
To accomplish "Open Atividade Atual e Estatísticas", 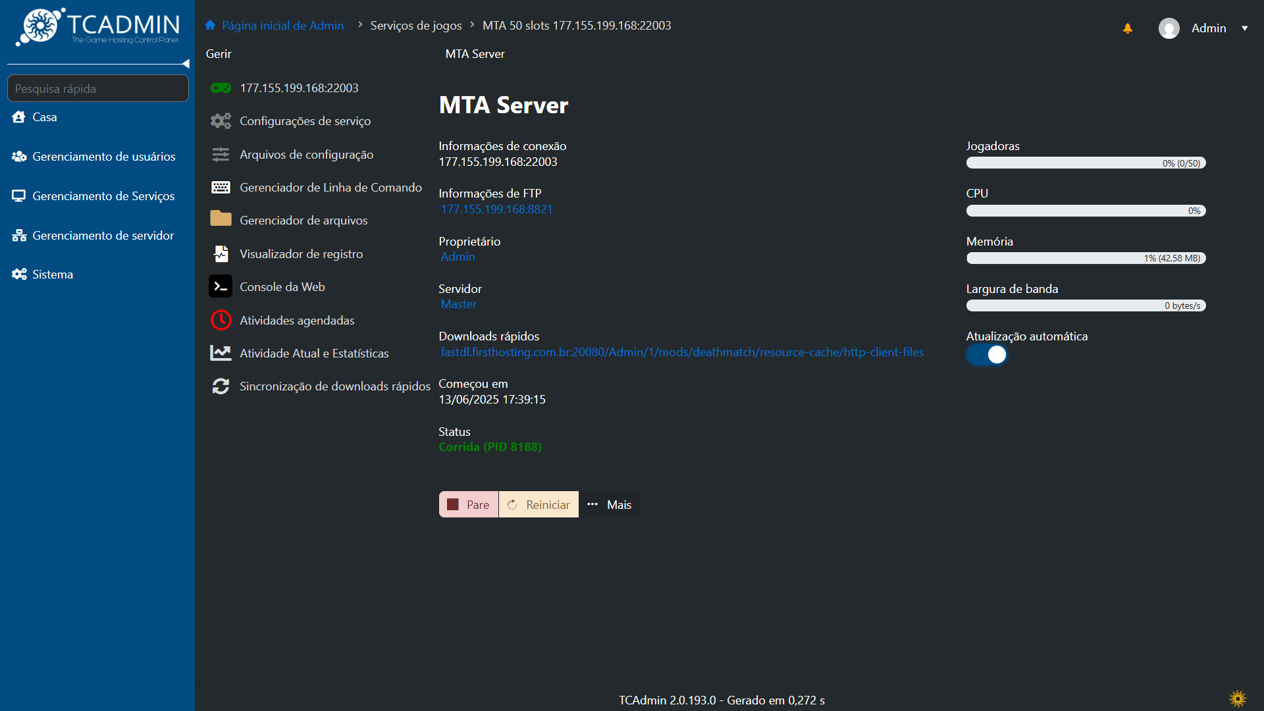I will click(314, 354).
